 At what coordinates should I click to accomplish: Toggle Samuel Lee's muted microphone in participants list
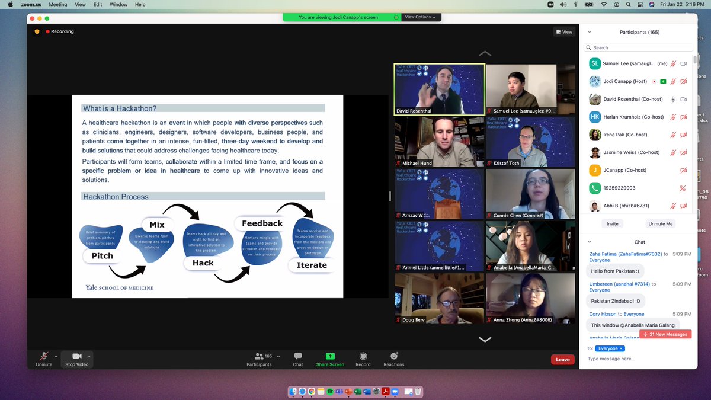[673, 63]
